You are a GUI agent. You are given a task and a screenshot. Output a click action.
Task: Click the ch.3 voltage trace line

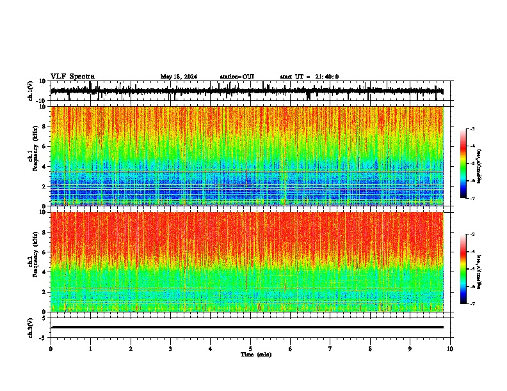pos(248,327)
